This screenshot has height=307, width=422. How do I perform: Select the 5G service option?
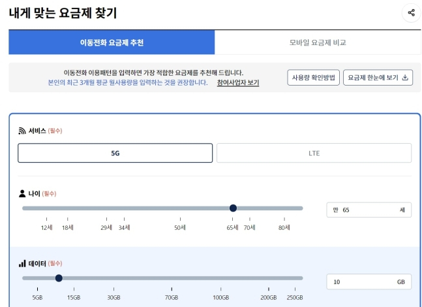tap(115, 153)
